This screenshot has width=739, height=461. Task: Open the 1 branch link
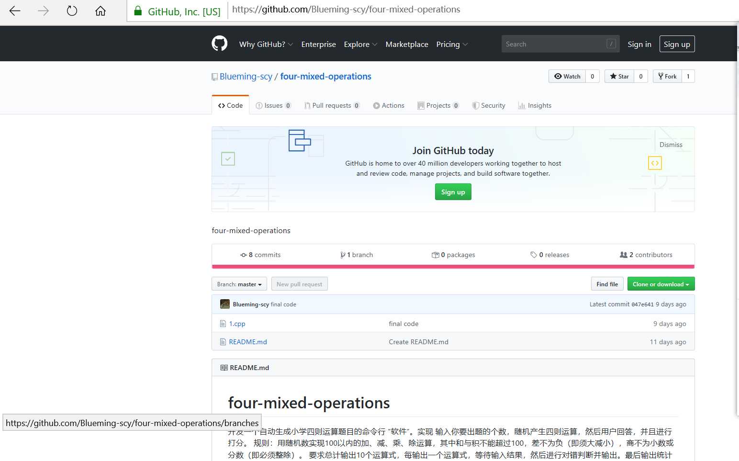pyautogui.click(x=357, y=255)
